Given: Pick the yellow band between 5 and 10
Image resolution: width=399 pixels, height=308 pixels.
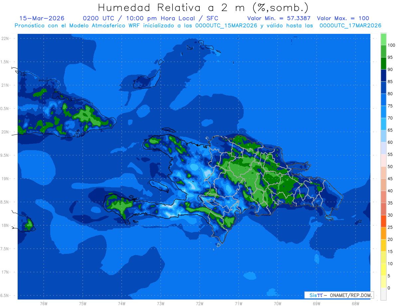Looking at the screenshot, I should tap(383, 270).
